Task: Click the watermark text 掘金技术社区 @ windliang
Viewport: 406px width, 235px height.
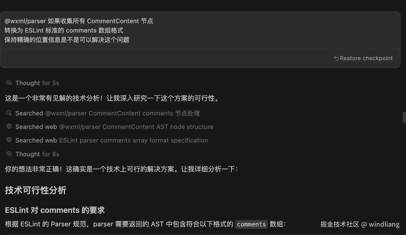Action: (360, 224)
